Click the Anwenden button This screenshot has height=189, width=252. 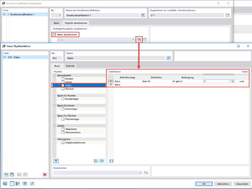tap(242, 184)
